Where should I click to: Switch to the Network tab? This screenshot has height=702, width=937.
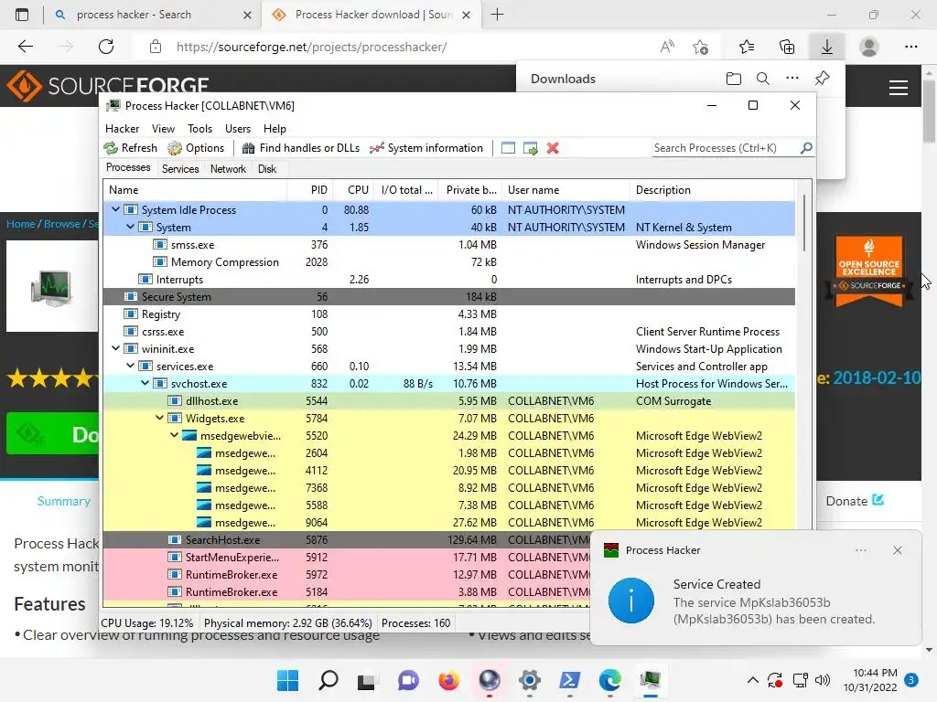228,169
